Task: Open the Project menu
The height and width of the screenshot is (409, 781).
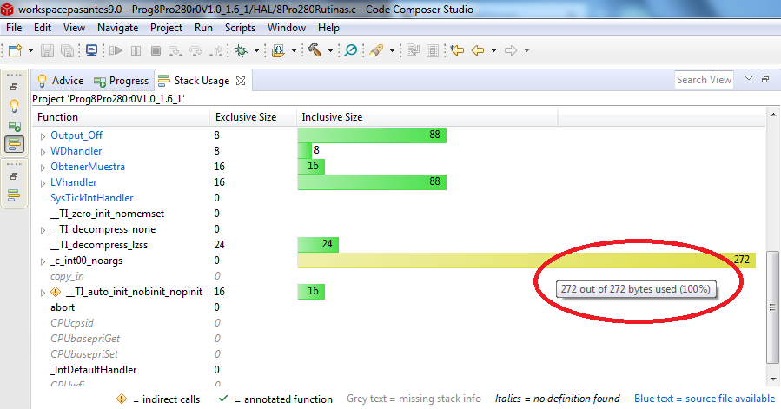Action: [x=166, y=28]
